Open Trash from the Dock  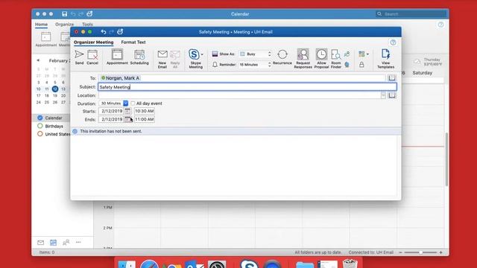click(x=350, y=264)
